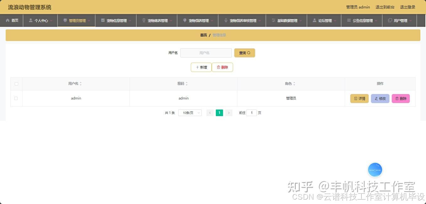Go to 首页 in the breadcrumb

coord(204,35)
